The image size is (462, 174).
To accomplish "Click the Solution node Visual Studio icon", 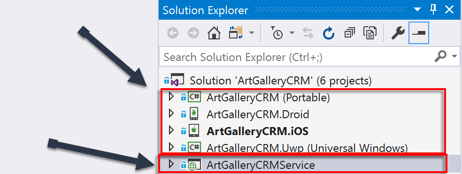I will pos(177,80).
